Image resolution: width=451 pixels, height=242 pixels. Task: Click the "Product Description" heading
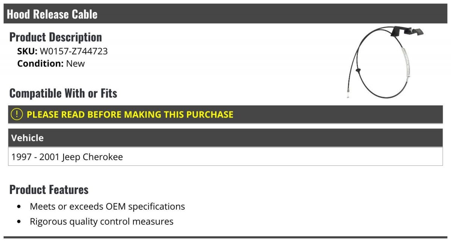tap(56, 37)
